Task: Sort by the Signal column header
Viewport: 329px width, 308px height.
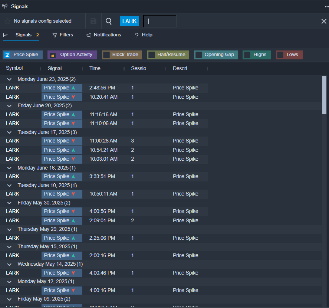Action: (55, 68)
